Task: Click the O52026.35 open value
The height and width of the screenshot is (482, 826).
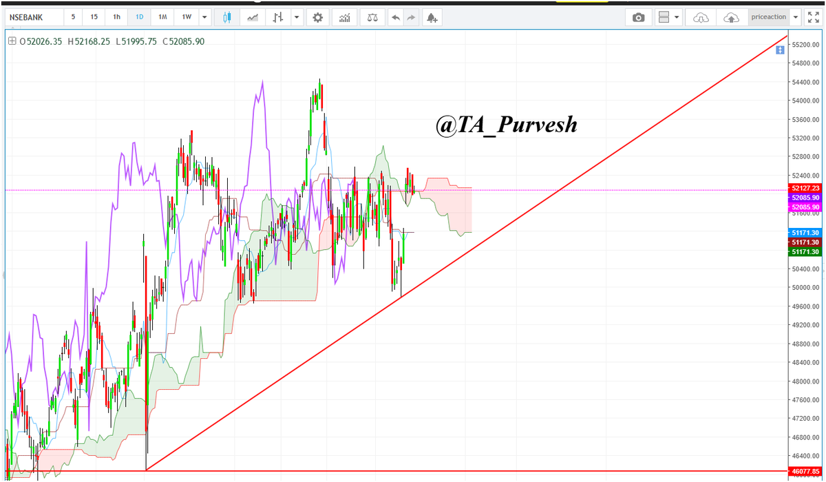Action: click(x=41, y=41)
